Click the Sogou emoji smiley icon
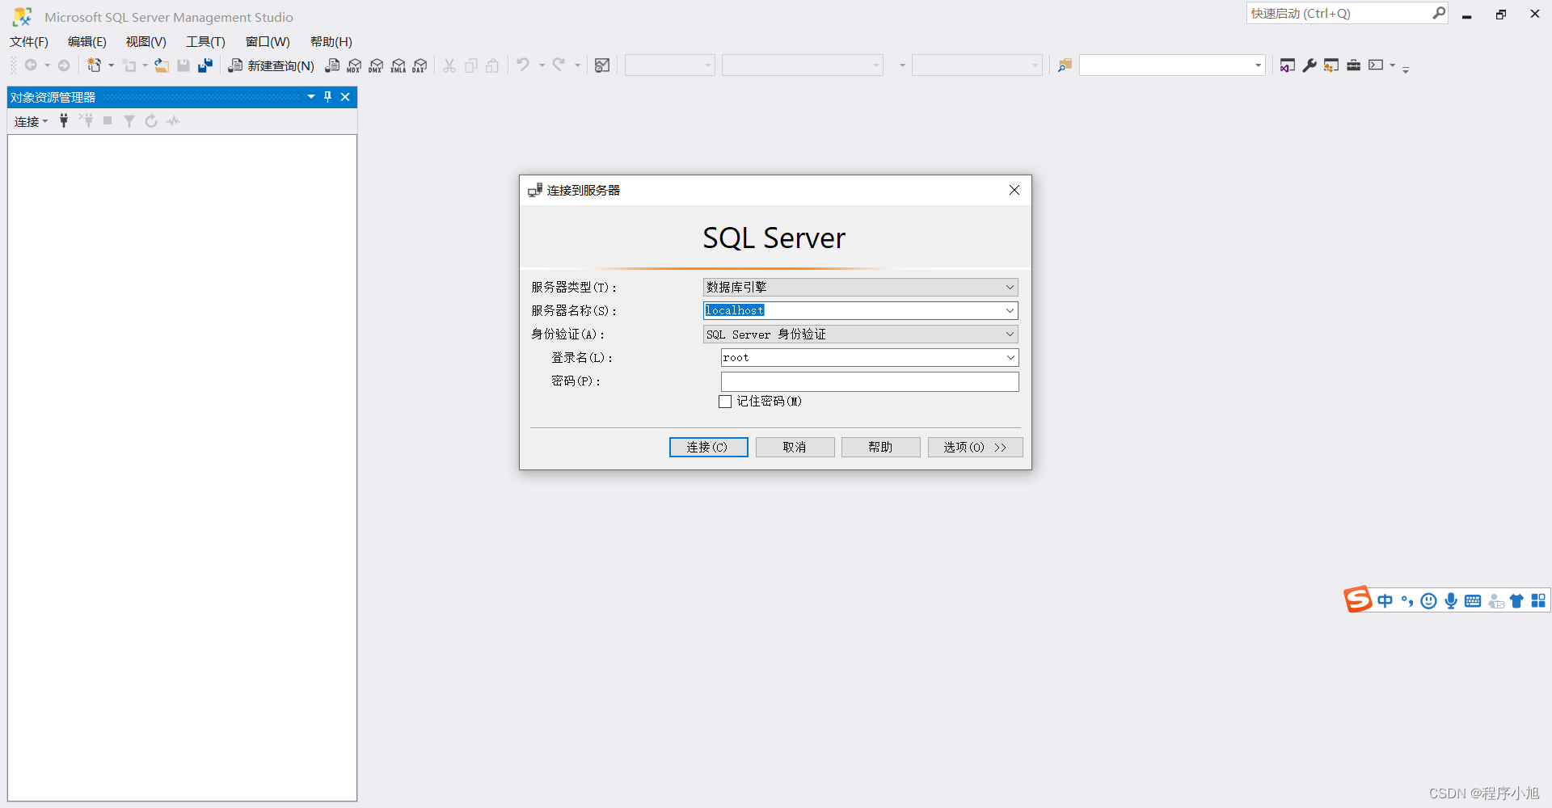 click(1429, 600)
